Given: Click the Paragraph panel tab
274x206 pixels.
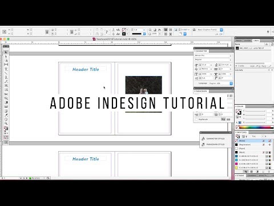Looking at the screenshot, I should [201, 91].
